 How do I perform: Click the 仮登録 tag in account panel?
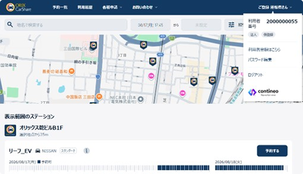268,34
